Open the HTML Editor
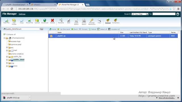 84,22
